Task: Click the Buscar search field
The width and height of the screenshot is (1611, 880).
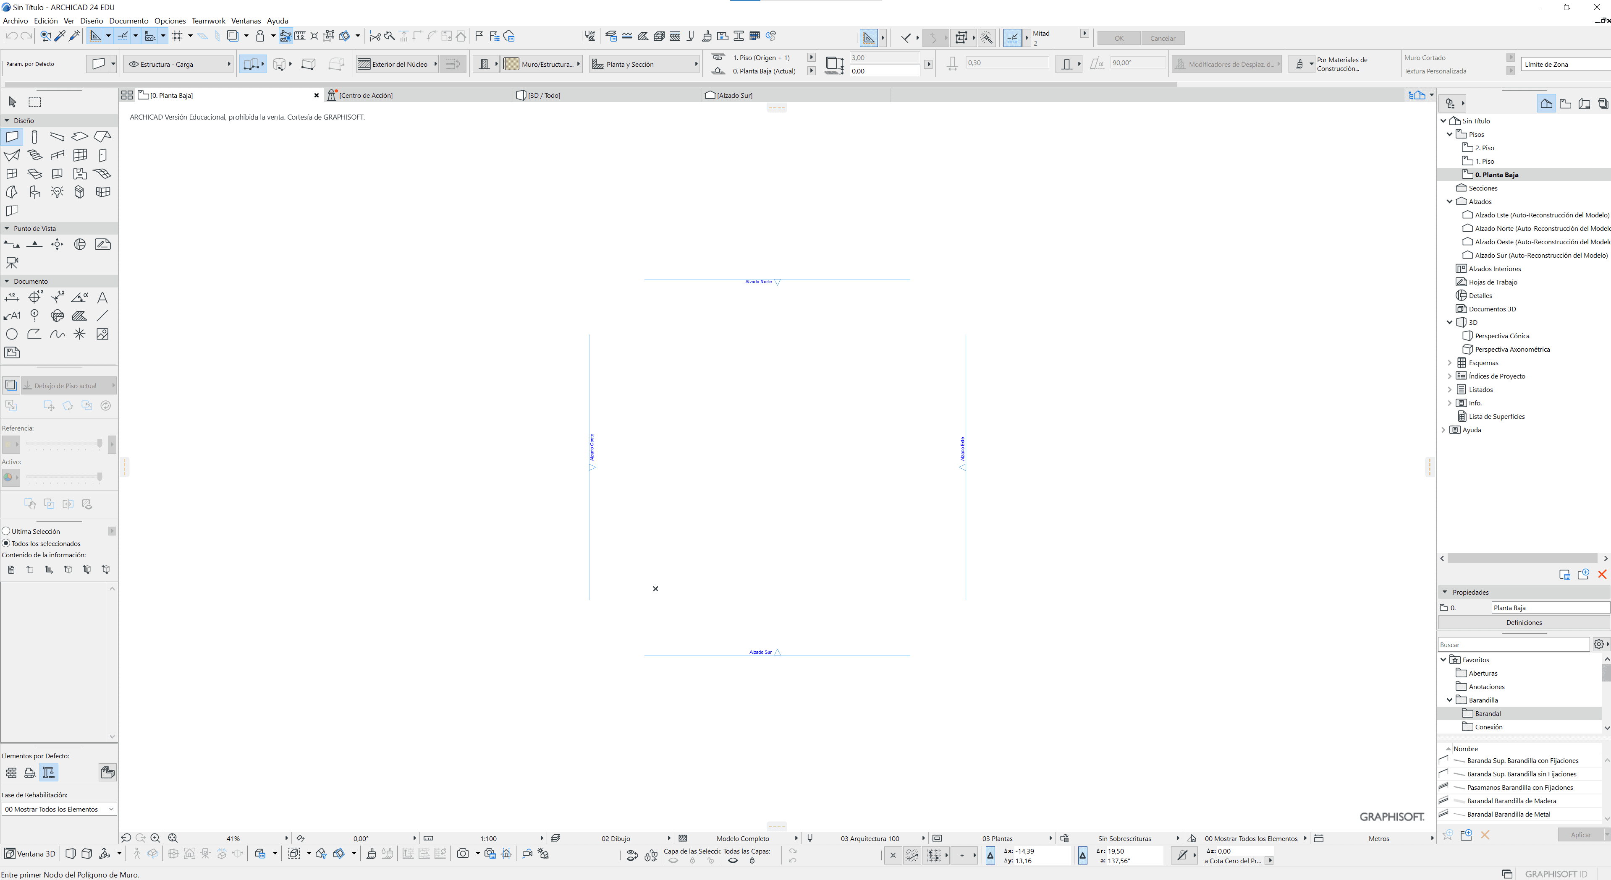Action: (x=1514, y=645)
